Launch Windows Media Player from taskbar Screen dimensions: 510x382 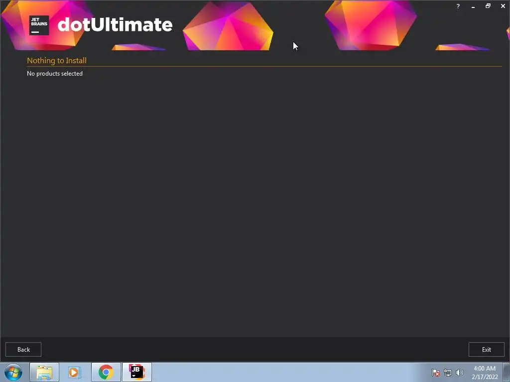[74, 372]
